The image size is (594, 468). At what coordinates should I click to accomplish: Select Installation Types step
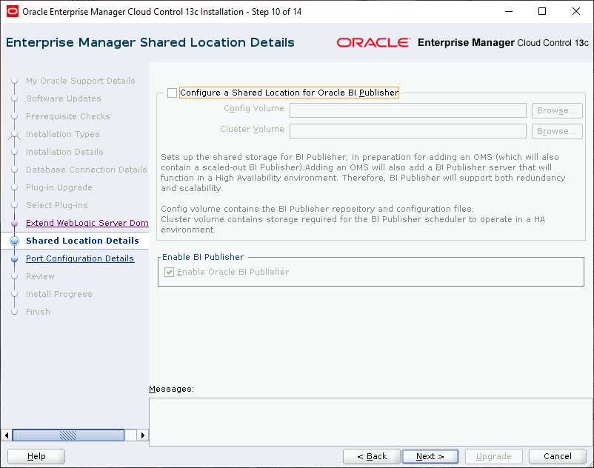[x=62, y=135]
